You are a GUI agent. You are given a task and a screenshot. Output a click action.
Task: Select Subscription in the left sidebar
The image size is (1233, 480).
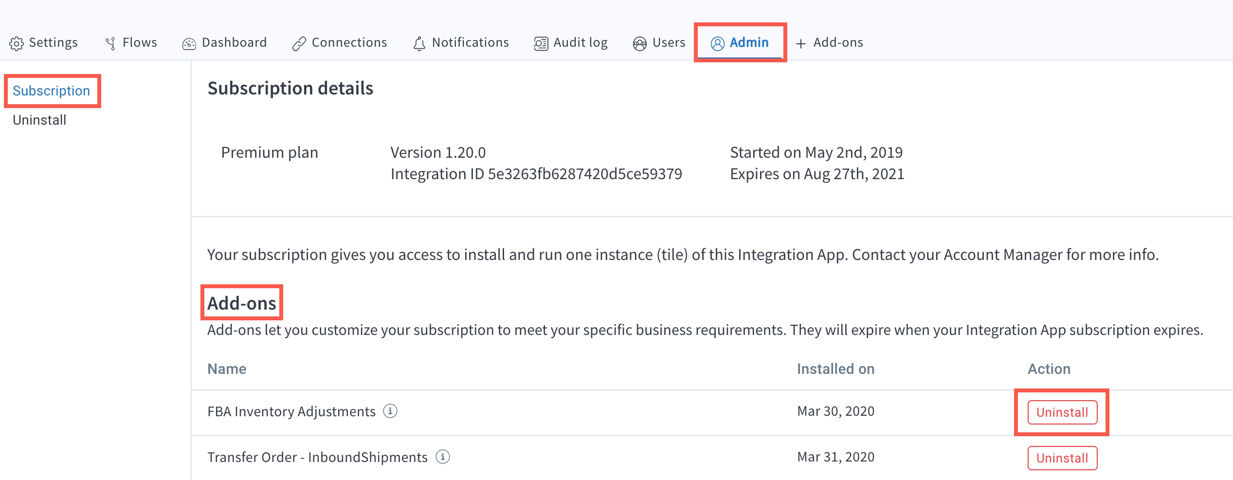[51, 91]
